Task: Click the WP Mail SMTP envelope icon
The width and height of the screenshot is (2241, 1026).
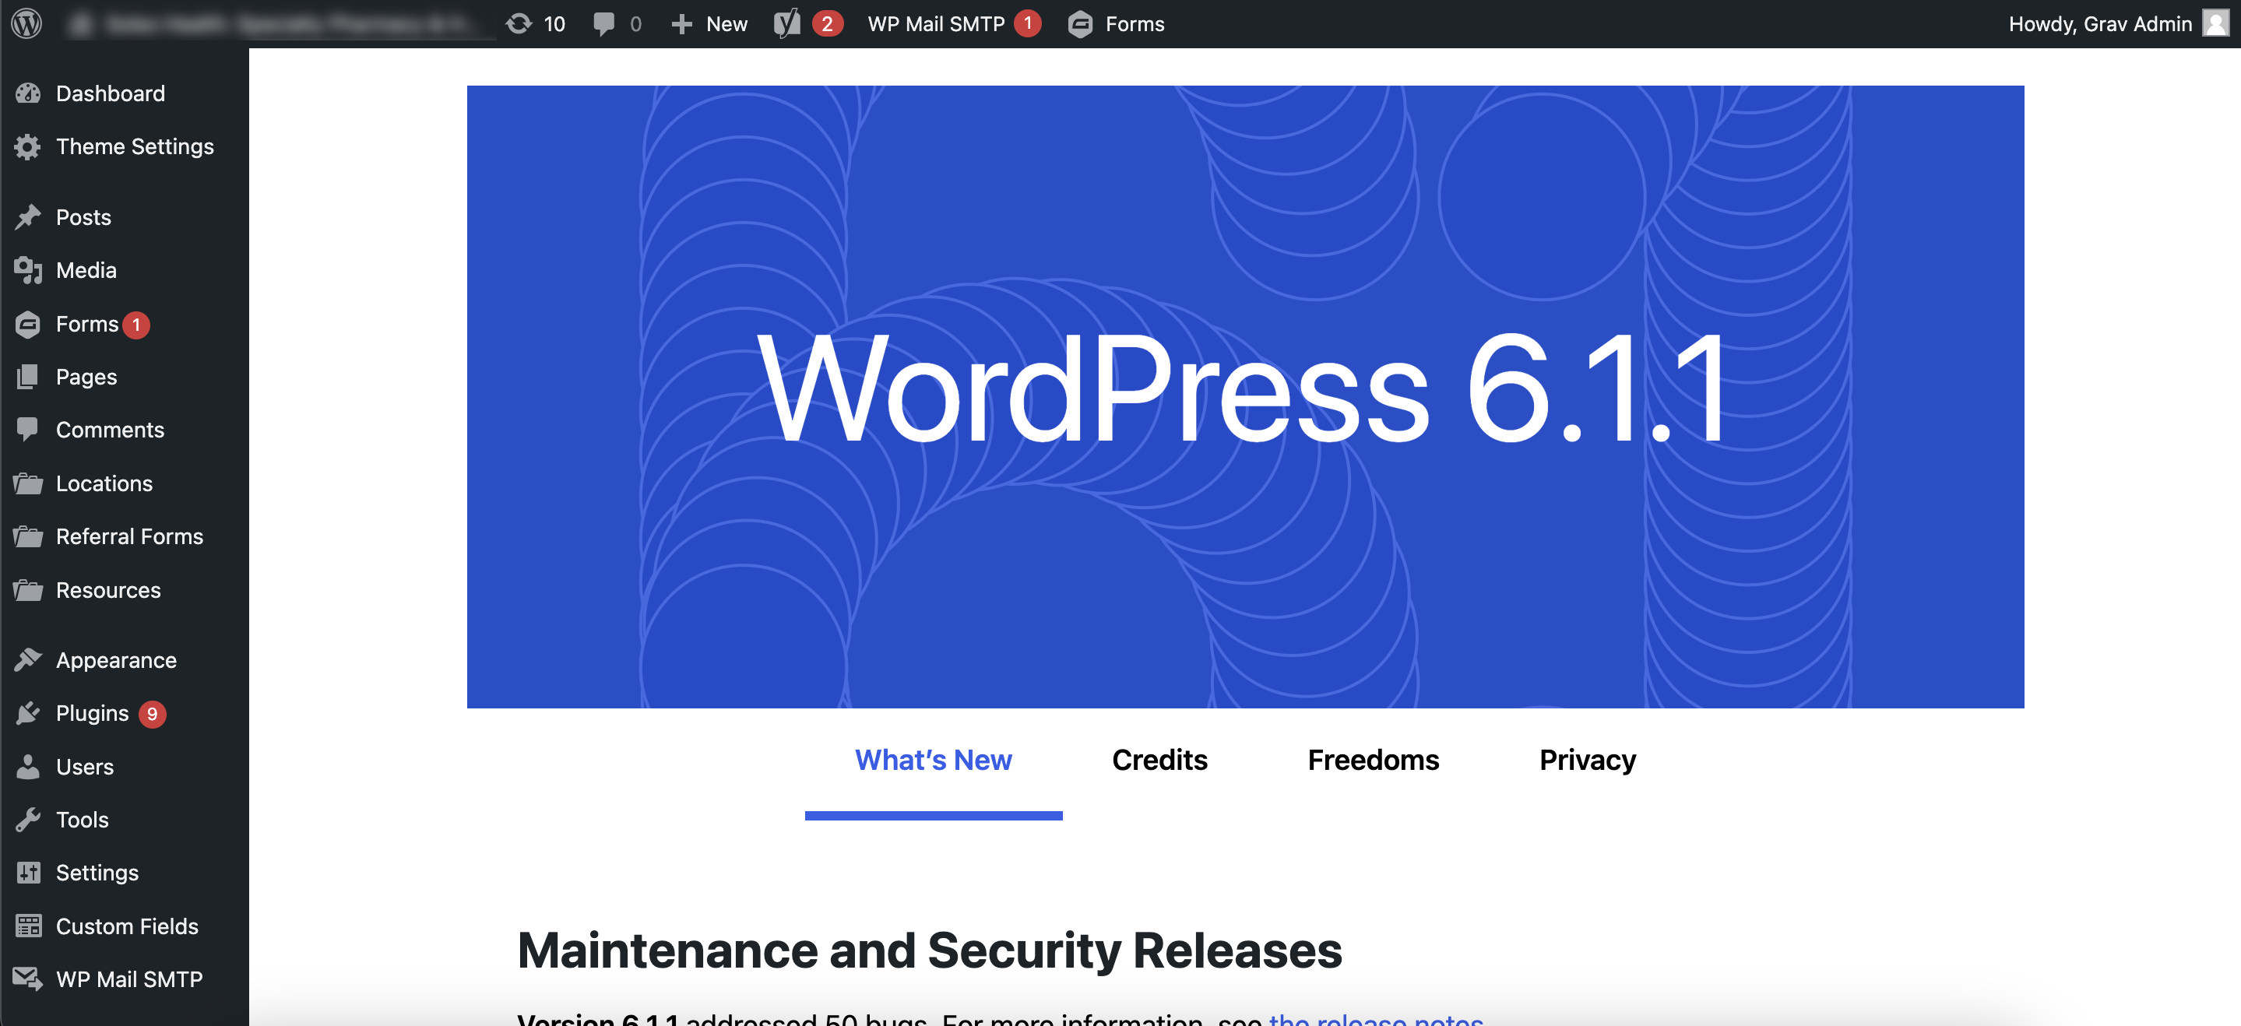Action: (x=28, y=979)
